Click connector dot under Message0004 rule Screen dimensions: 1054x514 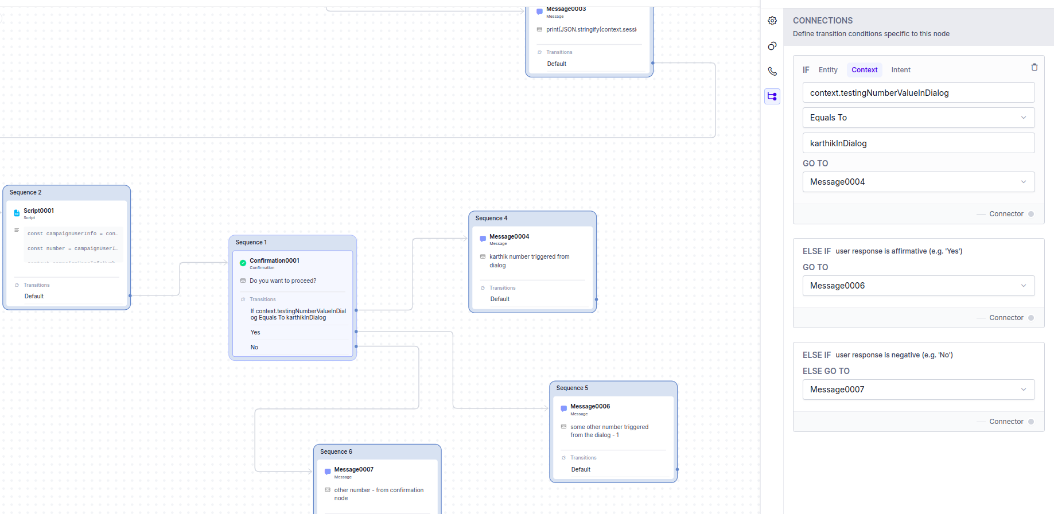[x=1031, y=214]
